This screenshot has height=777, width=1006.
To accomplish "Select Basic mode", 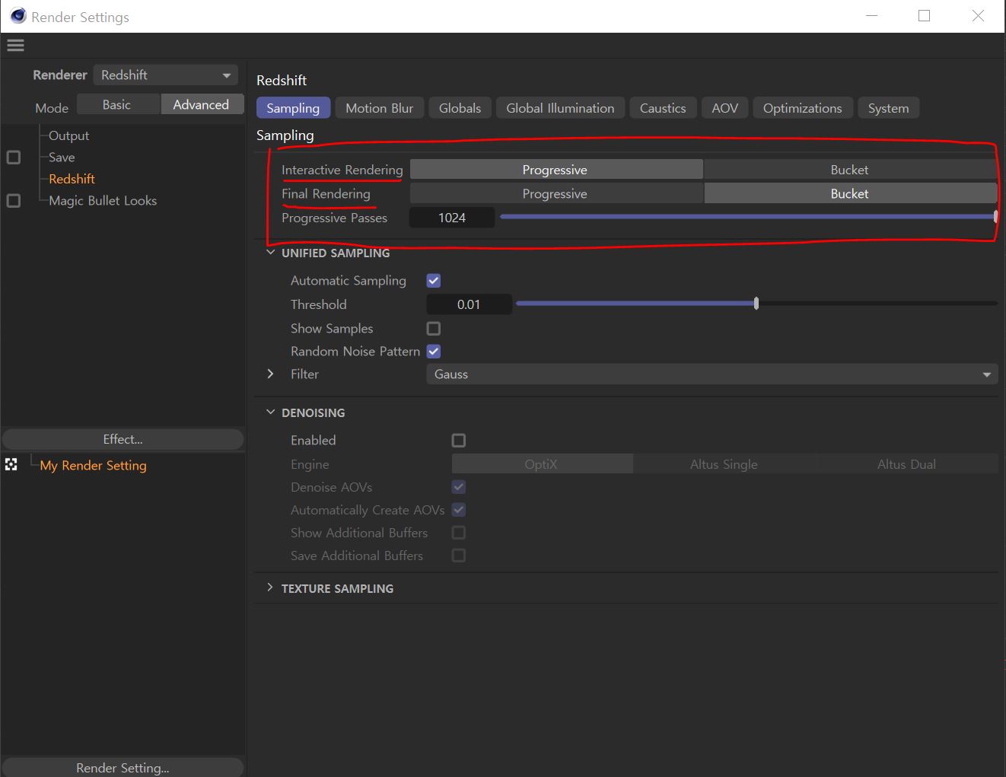I will pos(118,105).
